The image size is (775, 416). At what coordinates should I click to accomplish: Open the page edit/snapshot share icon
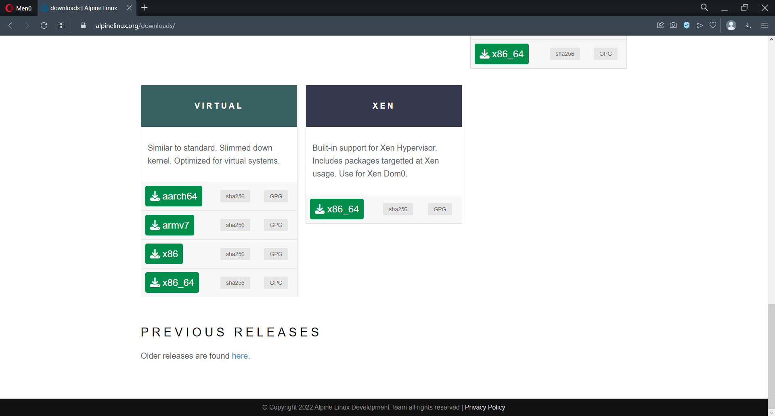(660, 25)
